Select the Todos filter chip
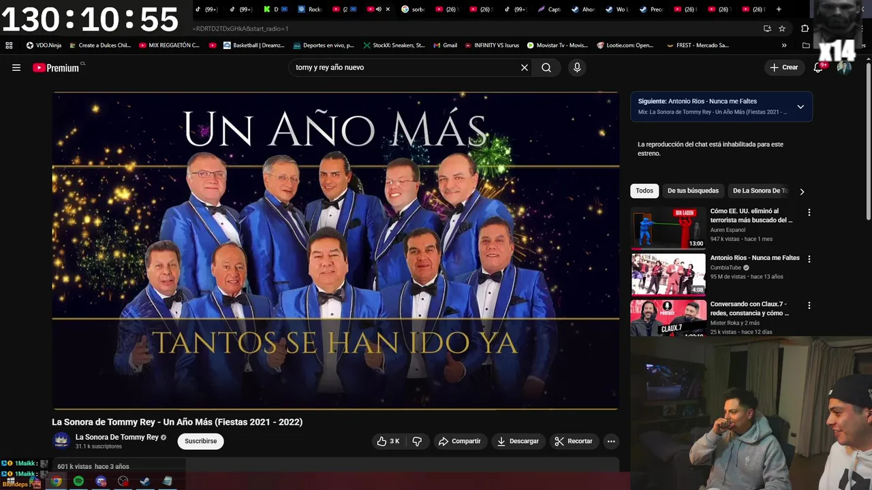Viewport: 872px width, 490px height. click(x=644, y=191)
